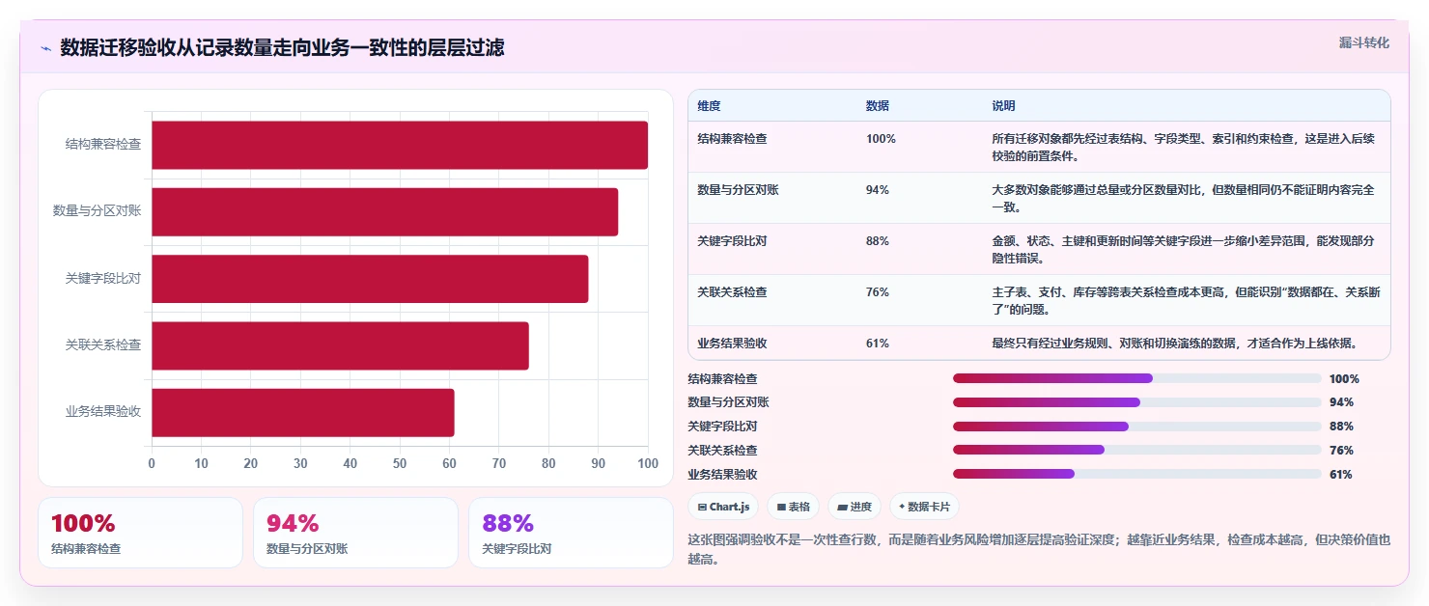Click x-axis tick label 0
1429x606 pixels.
[152, 463]
